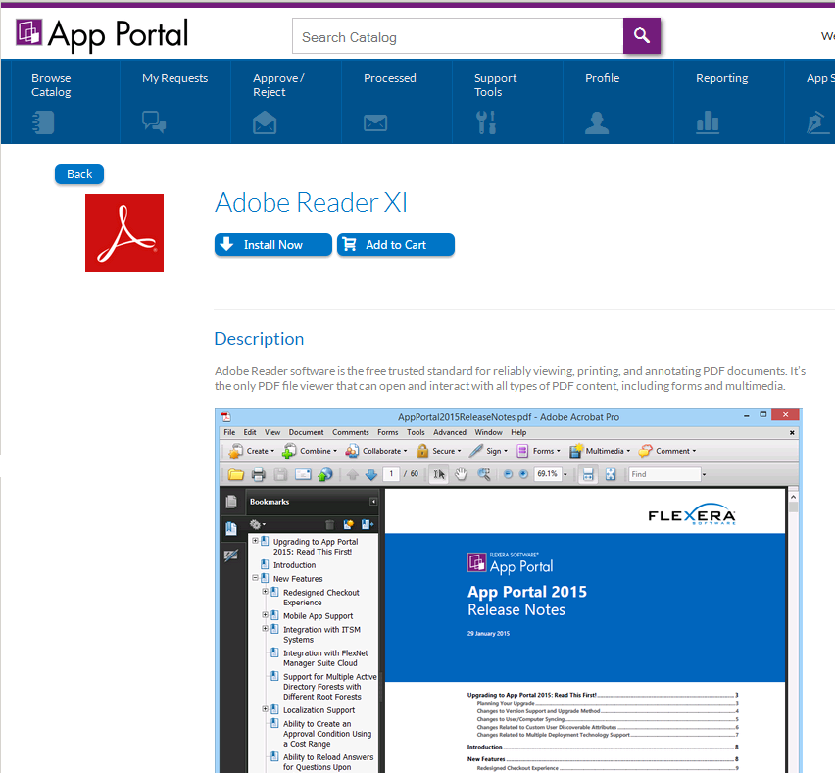Open the Browse Catalog tab
The image size is (835, 773).
(51, 85)
